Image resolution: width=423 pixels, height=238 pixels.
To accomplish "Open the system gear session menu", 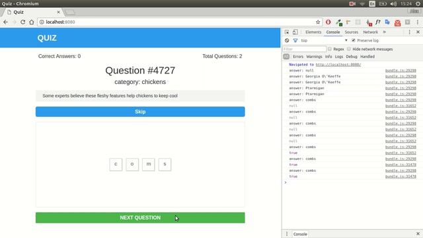I will click(418, 4).
